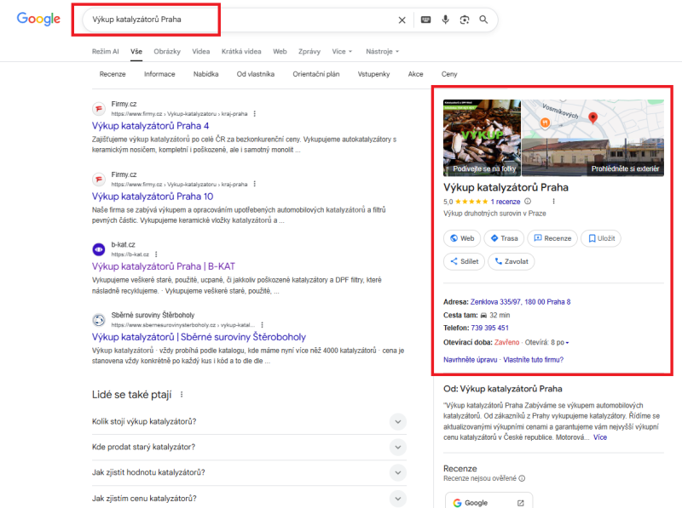The height and width of the screenshot is (508, 682).
Task: Clear the search box text
Action: pos(402,20)
